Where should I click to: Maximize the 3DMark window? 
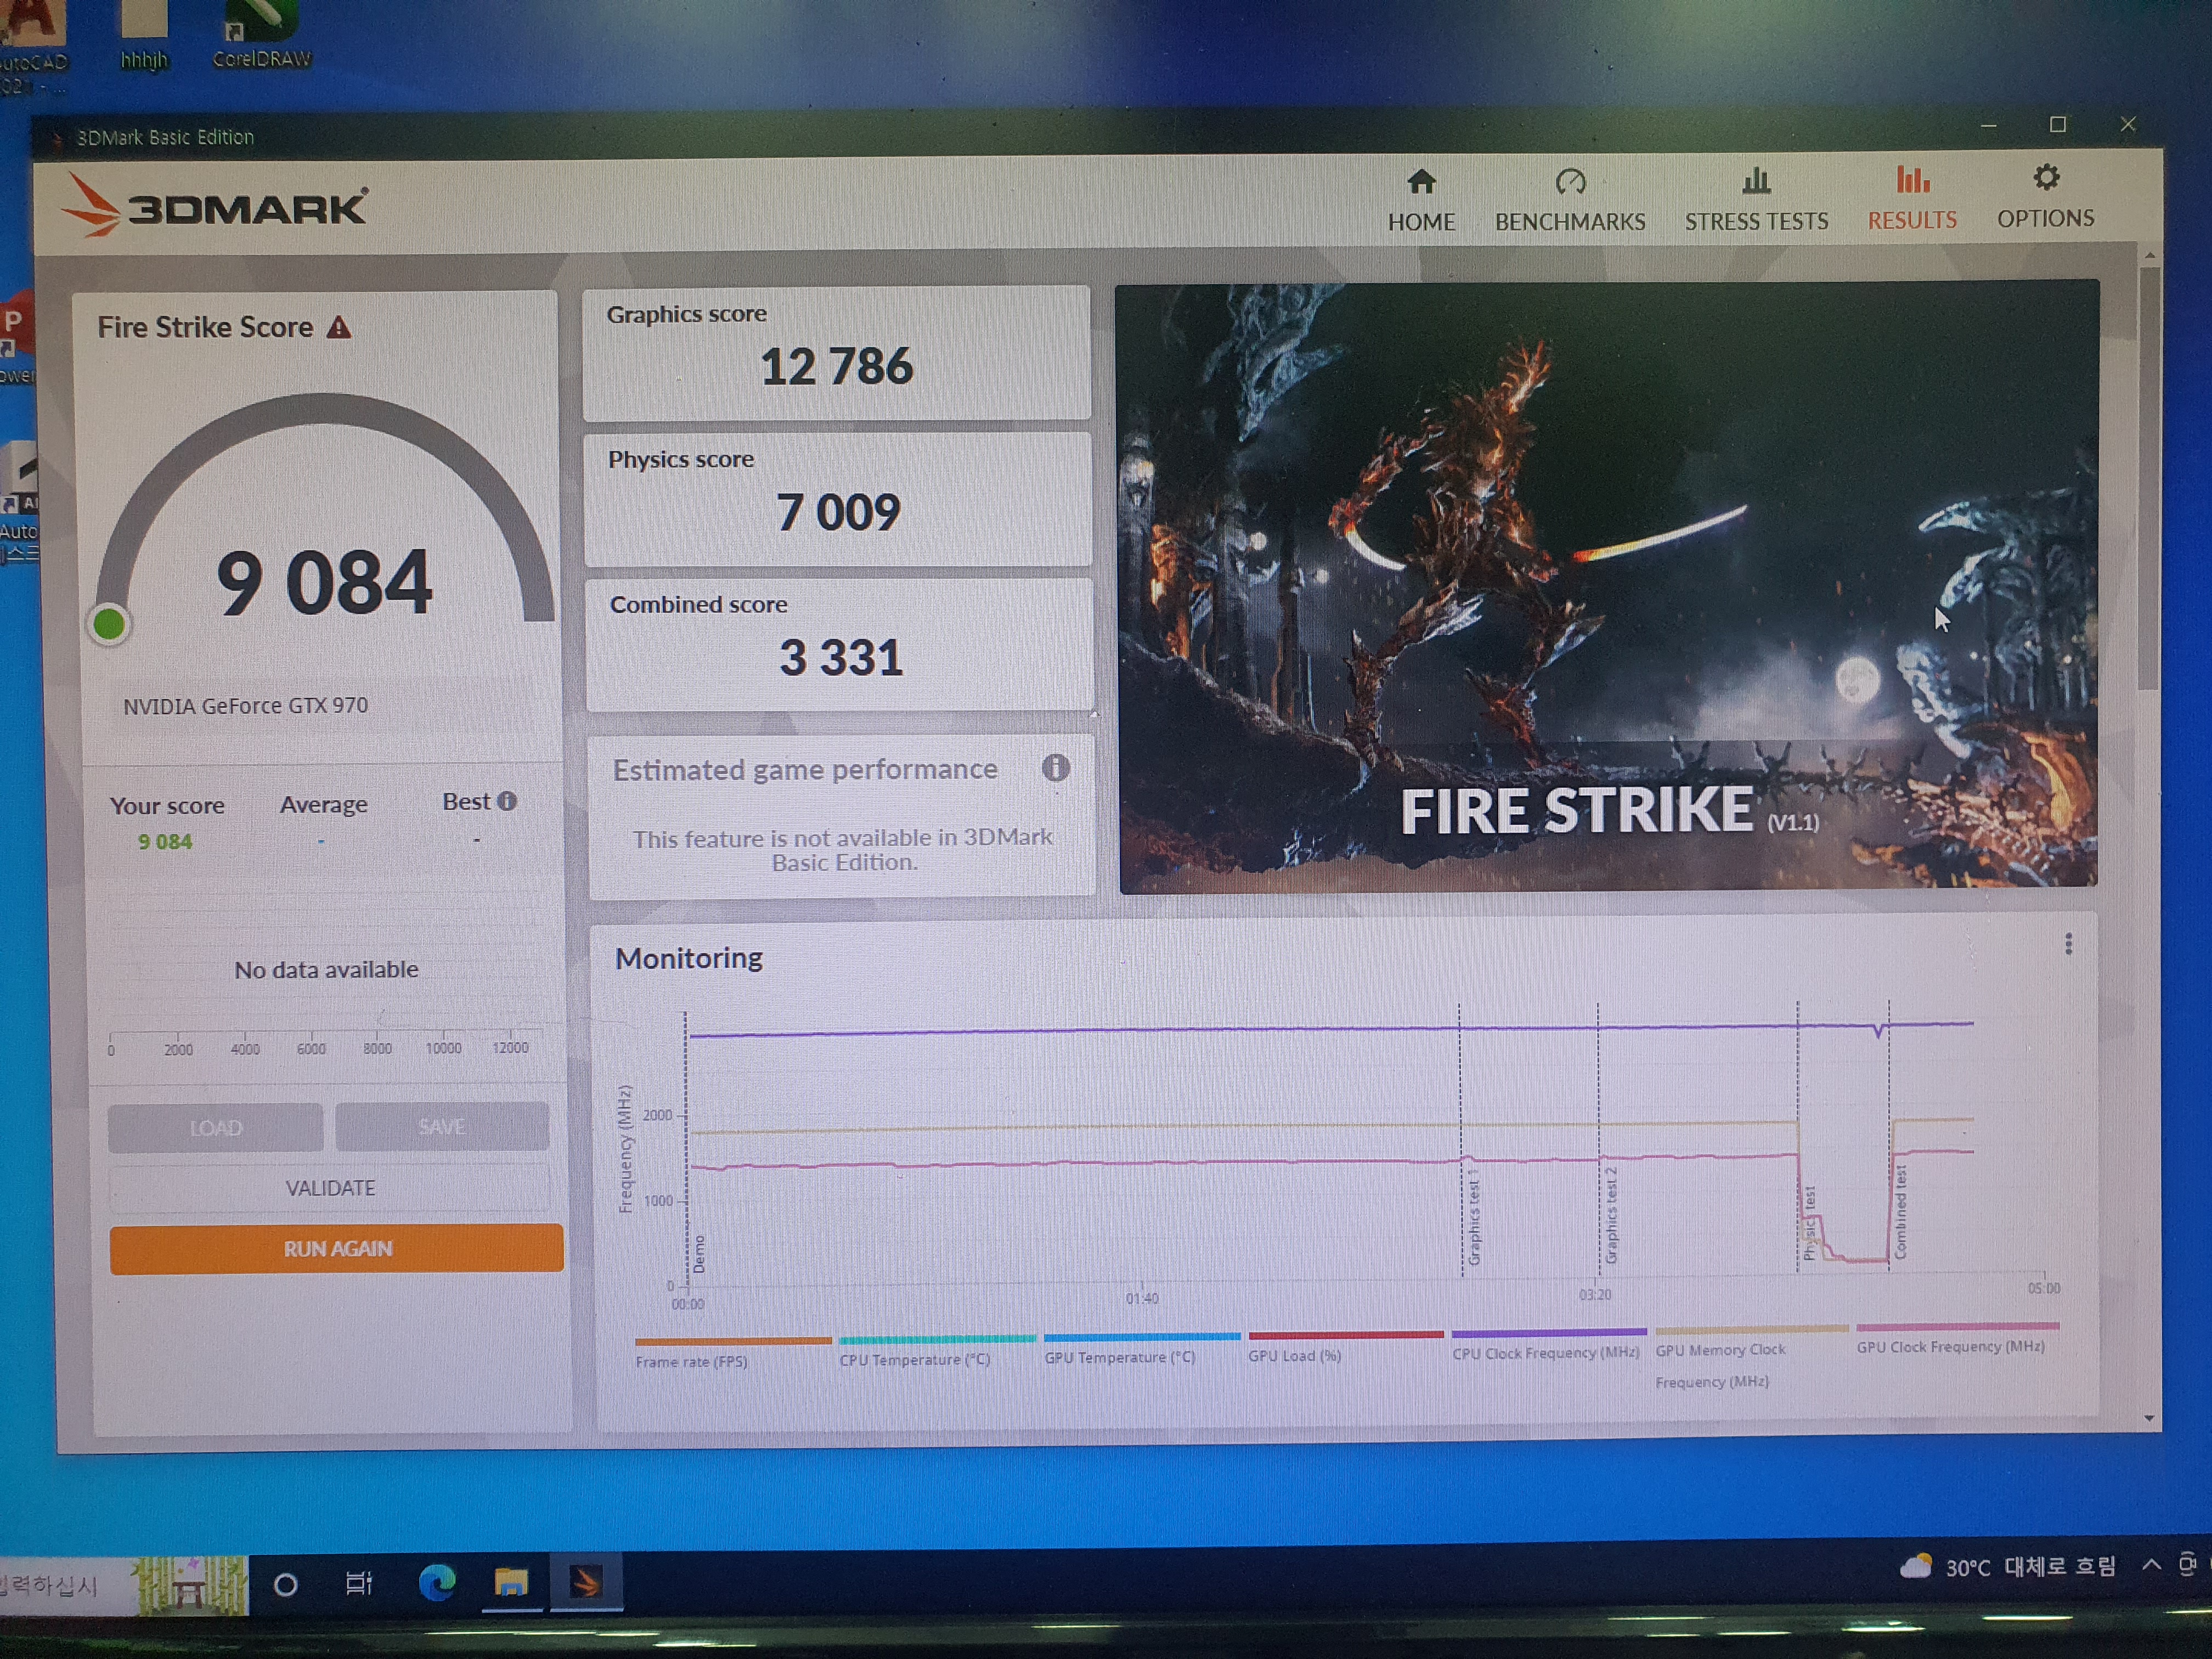click(x=2057, y=124)
